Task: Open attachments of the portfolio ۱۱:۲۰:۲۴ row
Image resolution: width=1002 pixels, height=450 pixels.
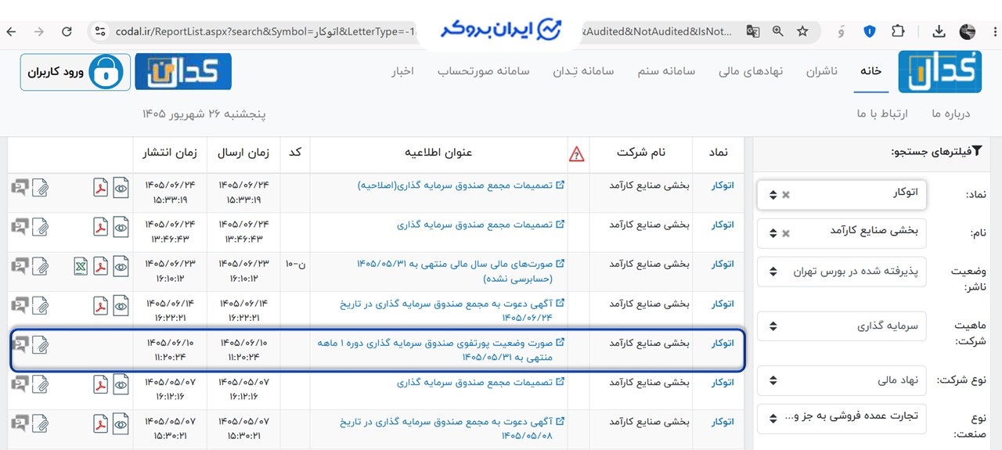Action: (x=40, y=344)
